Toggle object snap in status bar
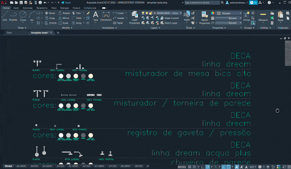Viewport: 291px width, 169px height. [229, 167]
